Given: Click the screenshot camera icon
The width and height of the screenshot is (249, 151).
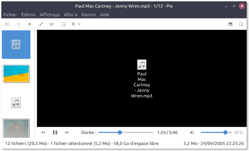Looking at the screenshot, I should click(52, 24).
